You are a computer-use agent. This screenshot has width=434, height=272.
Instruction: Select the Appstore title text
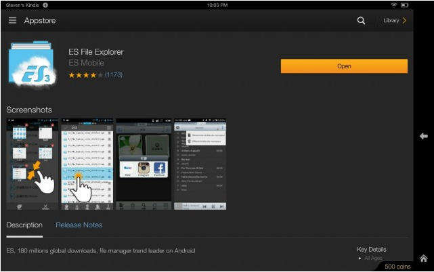tap(40, 21)
